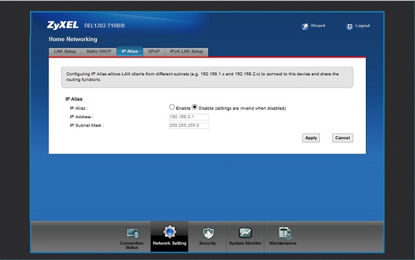Switch to the LAN Setup tab

click(64, 51)
